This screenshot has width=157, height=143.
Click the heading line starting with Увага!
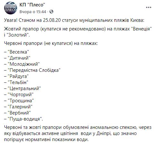pos(74,20)
